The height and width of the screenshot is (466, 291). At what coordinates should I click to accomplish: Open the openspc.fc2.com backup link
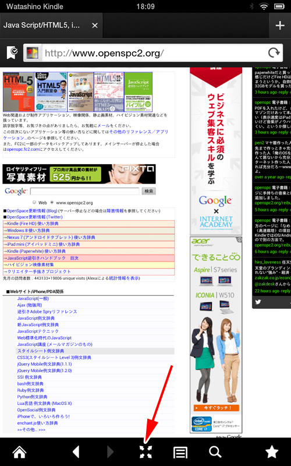23,149
